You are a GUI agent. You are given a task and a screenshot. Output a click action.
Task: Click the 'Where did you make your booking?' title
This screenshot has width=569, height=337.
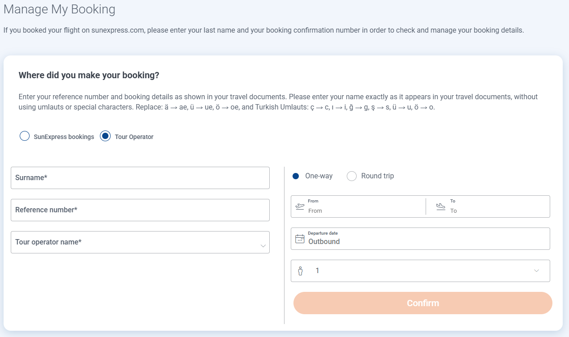89,75
